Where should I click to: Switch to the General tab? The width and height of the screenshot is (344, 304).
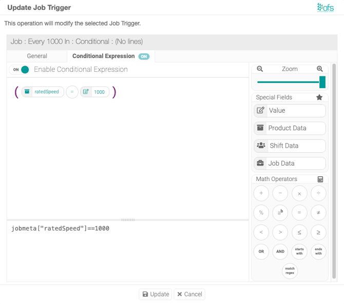(x=37, y=56)
